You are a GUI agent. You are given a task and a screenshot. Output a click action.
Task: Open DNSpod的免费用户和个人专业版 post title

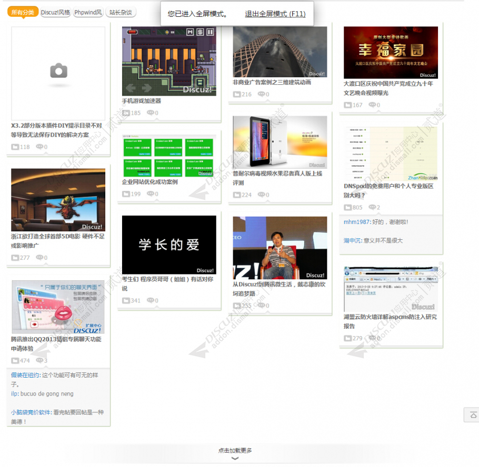[388, 190]
